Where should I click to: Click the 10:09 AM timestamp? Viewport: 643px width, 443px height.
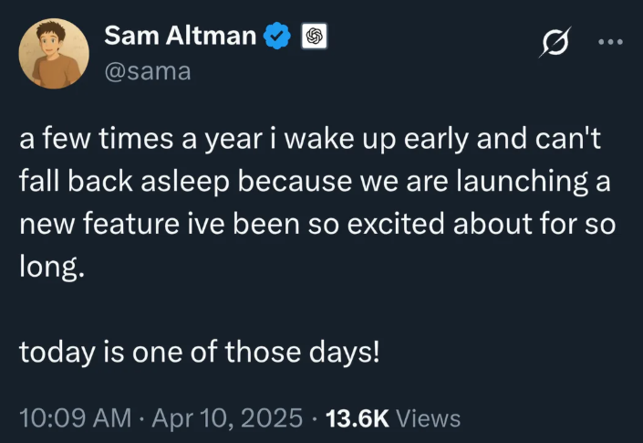pyautogui.click(x=75, y=418)
